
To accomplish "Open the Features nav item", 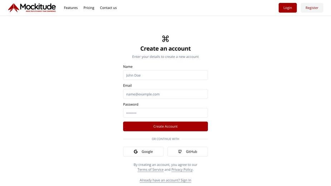I will (x=71, y=8).
